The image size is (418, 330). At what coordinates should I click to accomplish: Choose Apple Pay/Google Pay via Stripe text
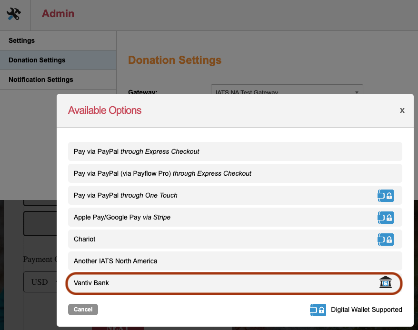pos(122,217)
